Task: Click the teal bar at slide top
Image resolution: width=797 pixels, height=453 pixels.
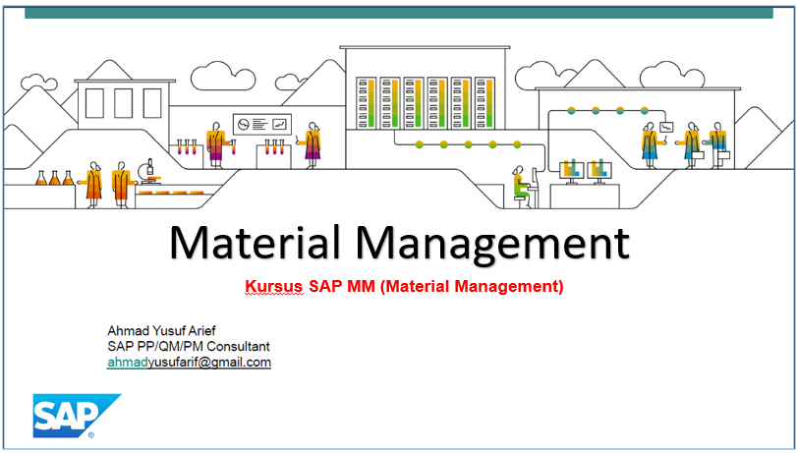Action: (x=399, y=13)
